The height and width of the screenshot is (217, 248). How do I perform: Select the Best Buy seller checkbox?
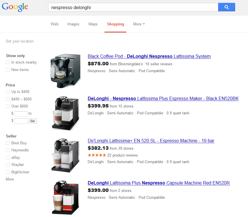tap(8, 143)
